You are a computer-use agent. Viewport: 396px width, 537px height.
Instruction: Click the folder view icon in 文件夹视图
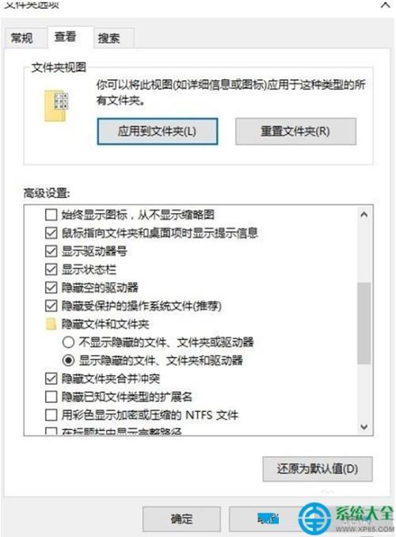pos(56,106)
